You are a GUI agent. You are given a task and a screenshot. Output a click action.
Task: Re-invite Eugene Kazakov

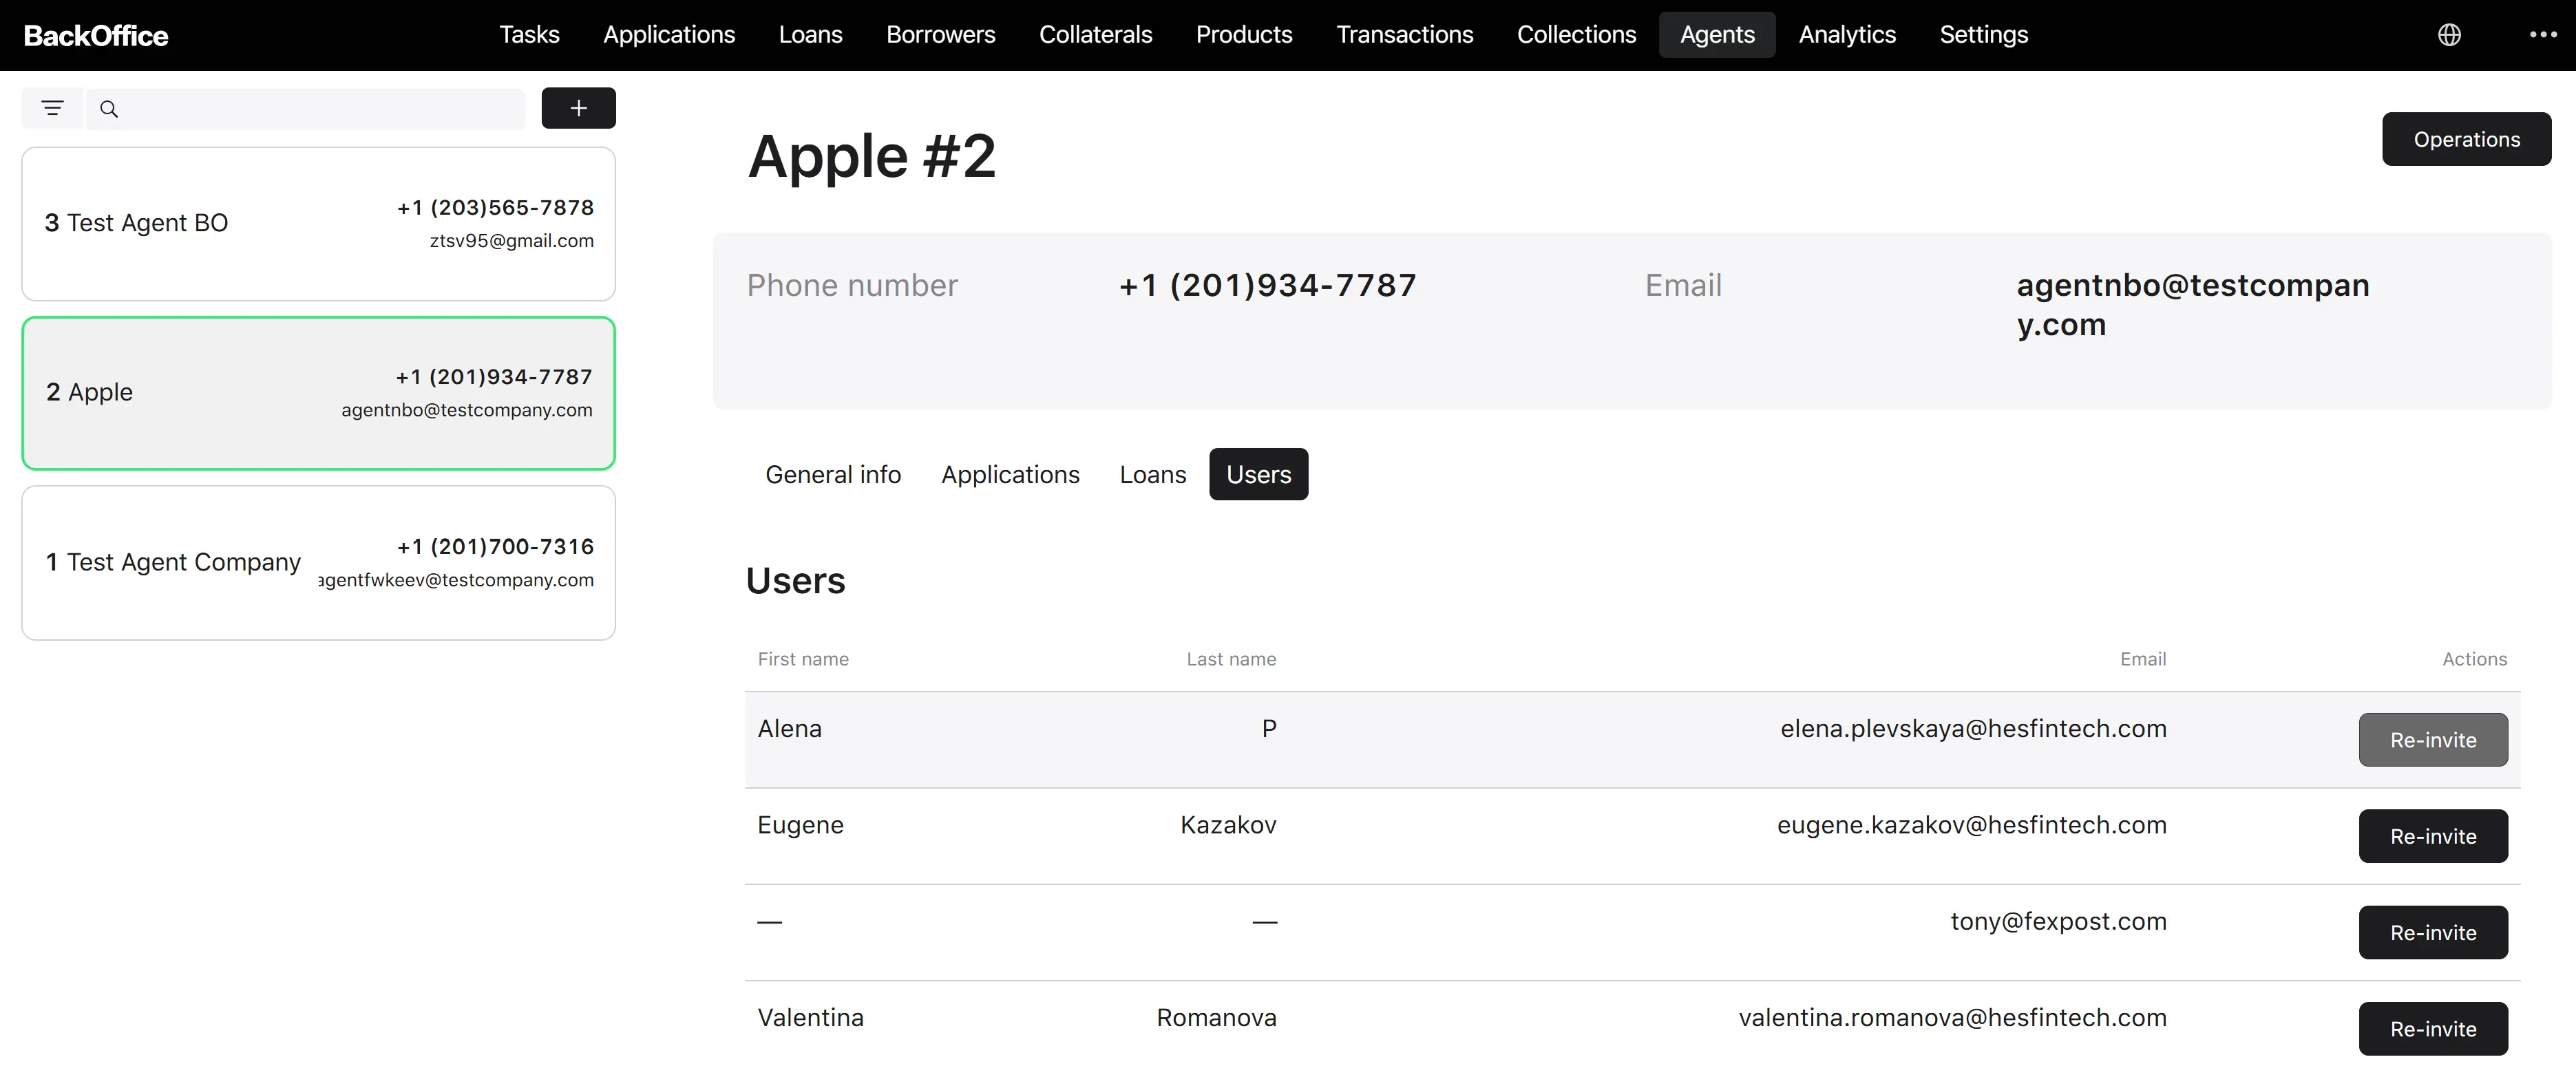[2432, 836]
